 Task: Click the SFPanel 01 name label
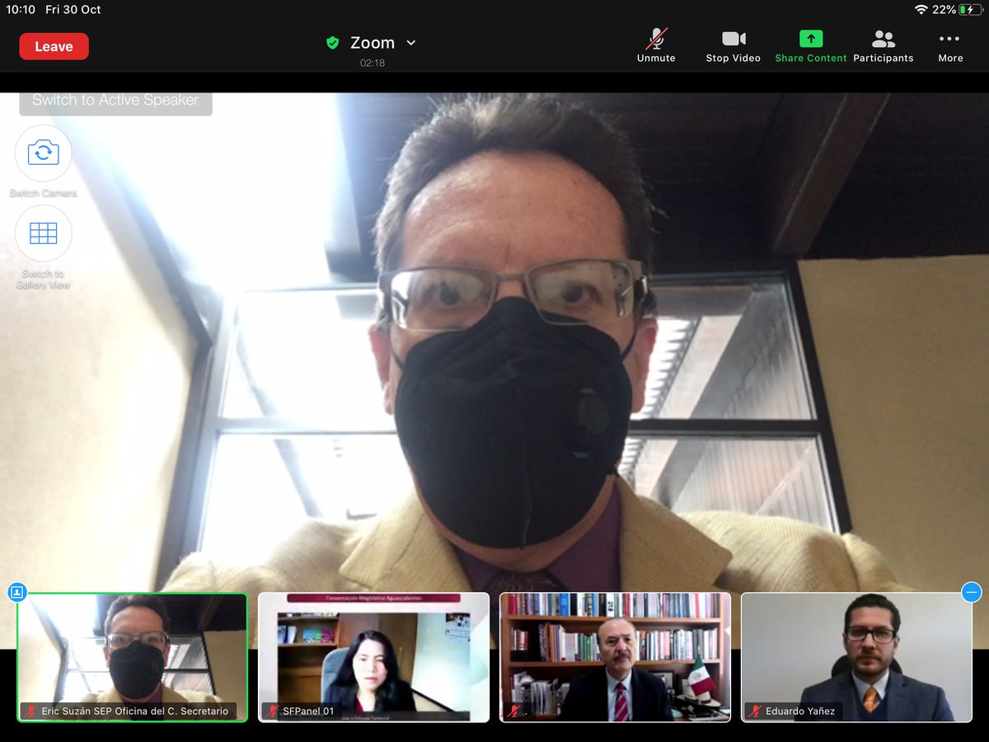point(308,711)
